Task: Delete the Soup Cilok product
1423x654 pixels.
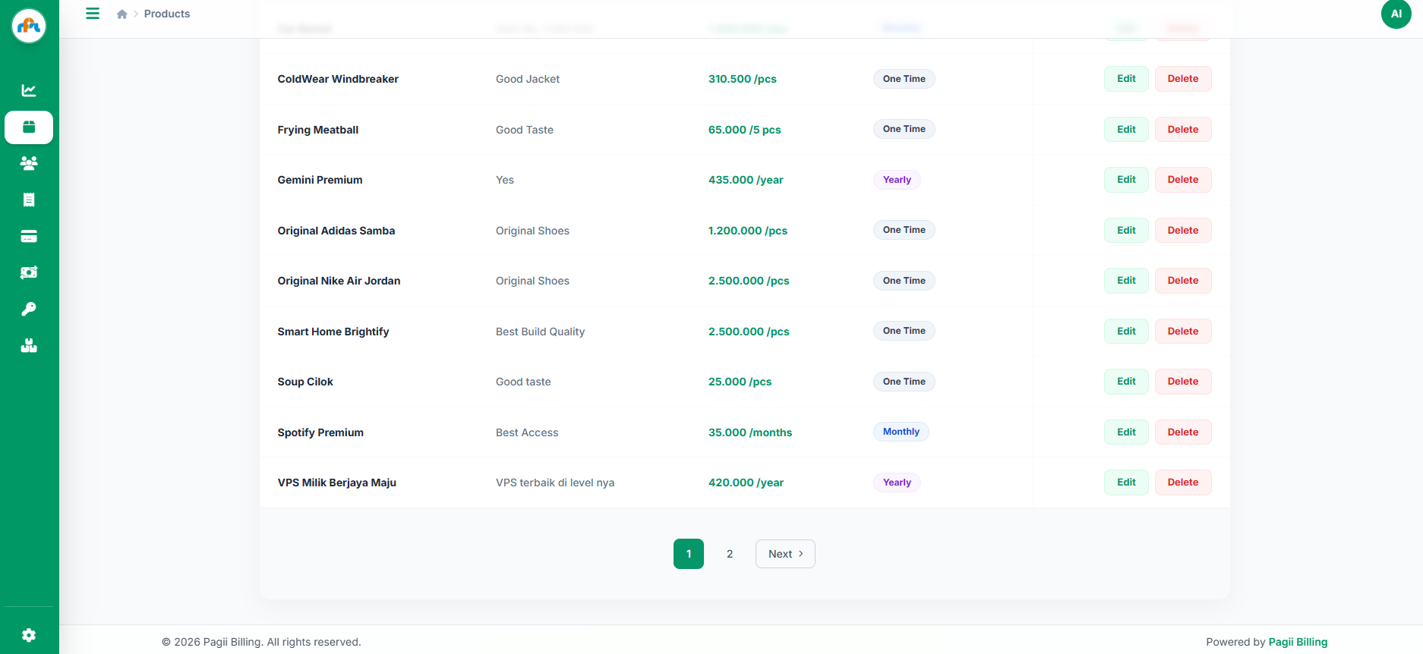Action: [1182, 382]
